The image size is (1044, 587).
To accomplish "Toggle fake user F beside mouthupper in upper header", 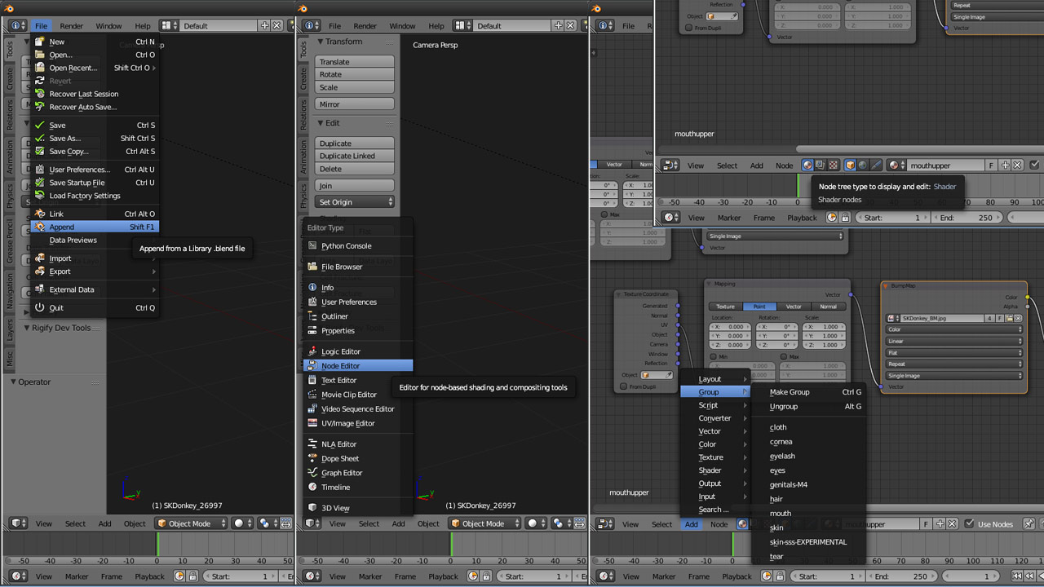I will point(992,165).
